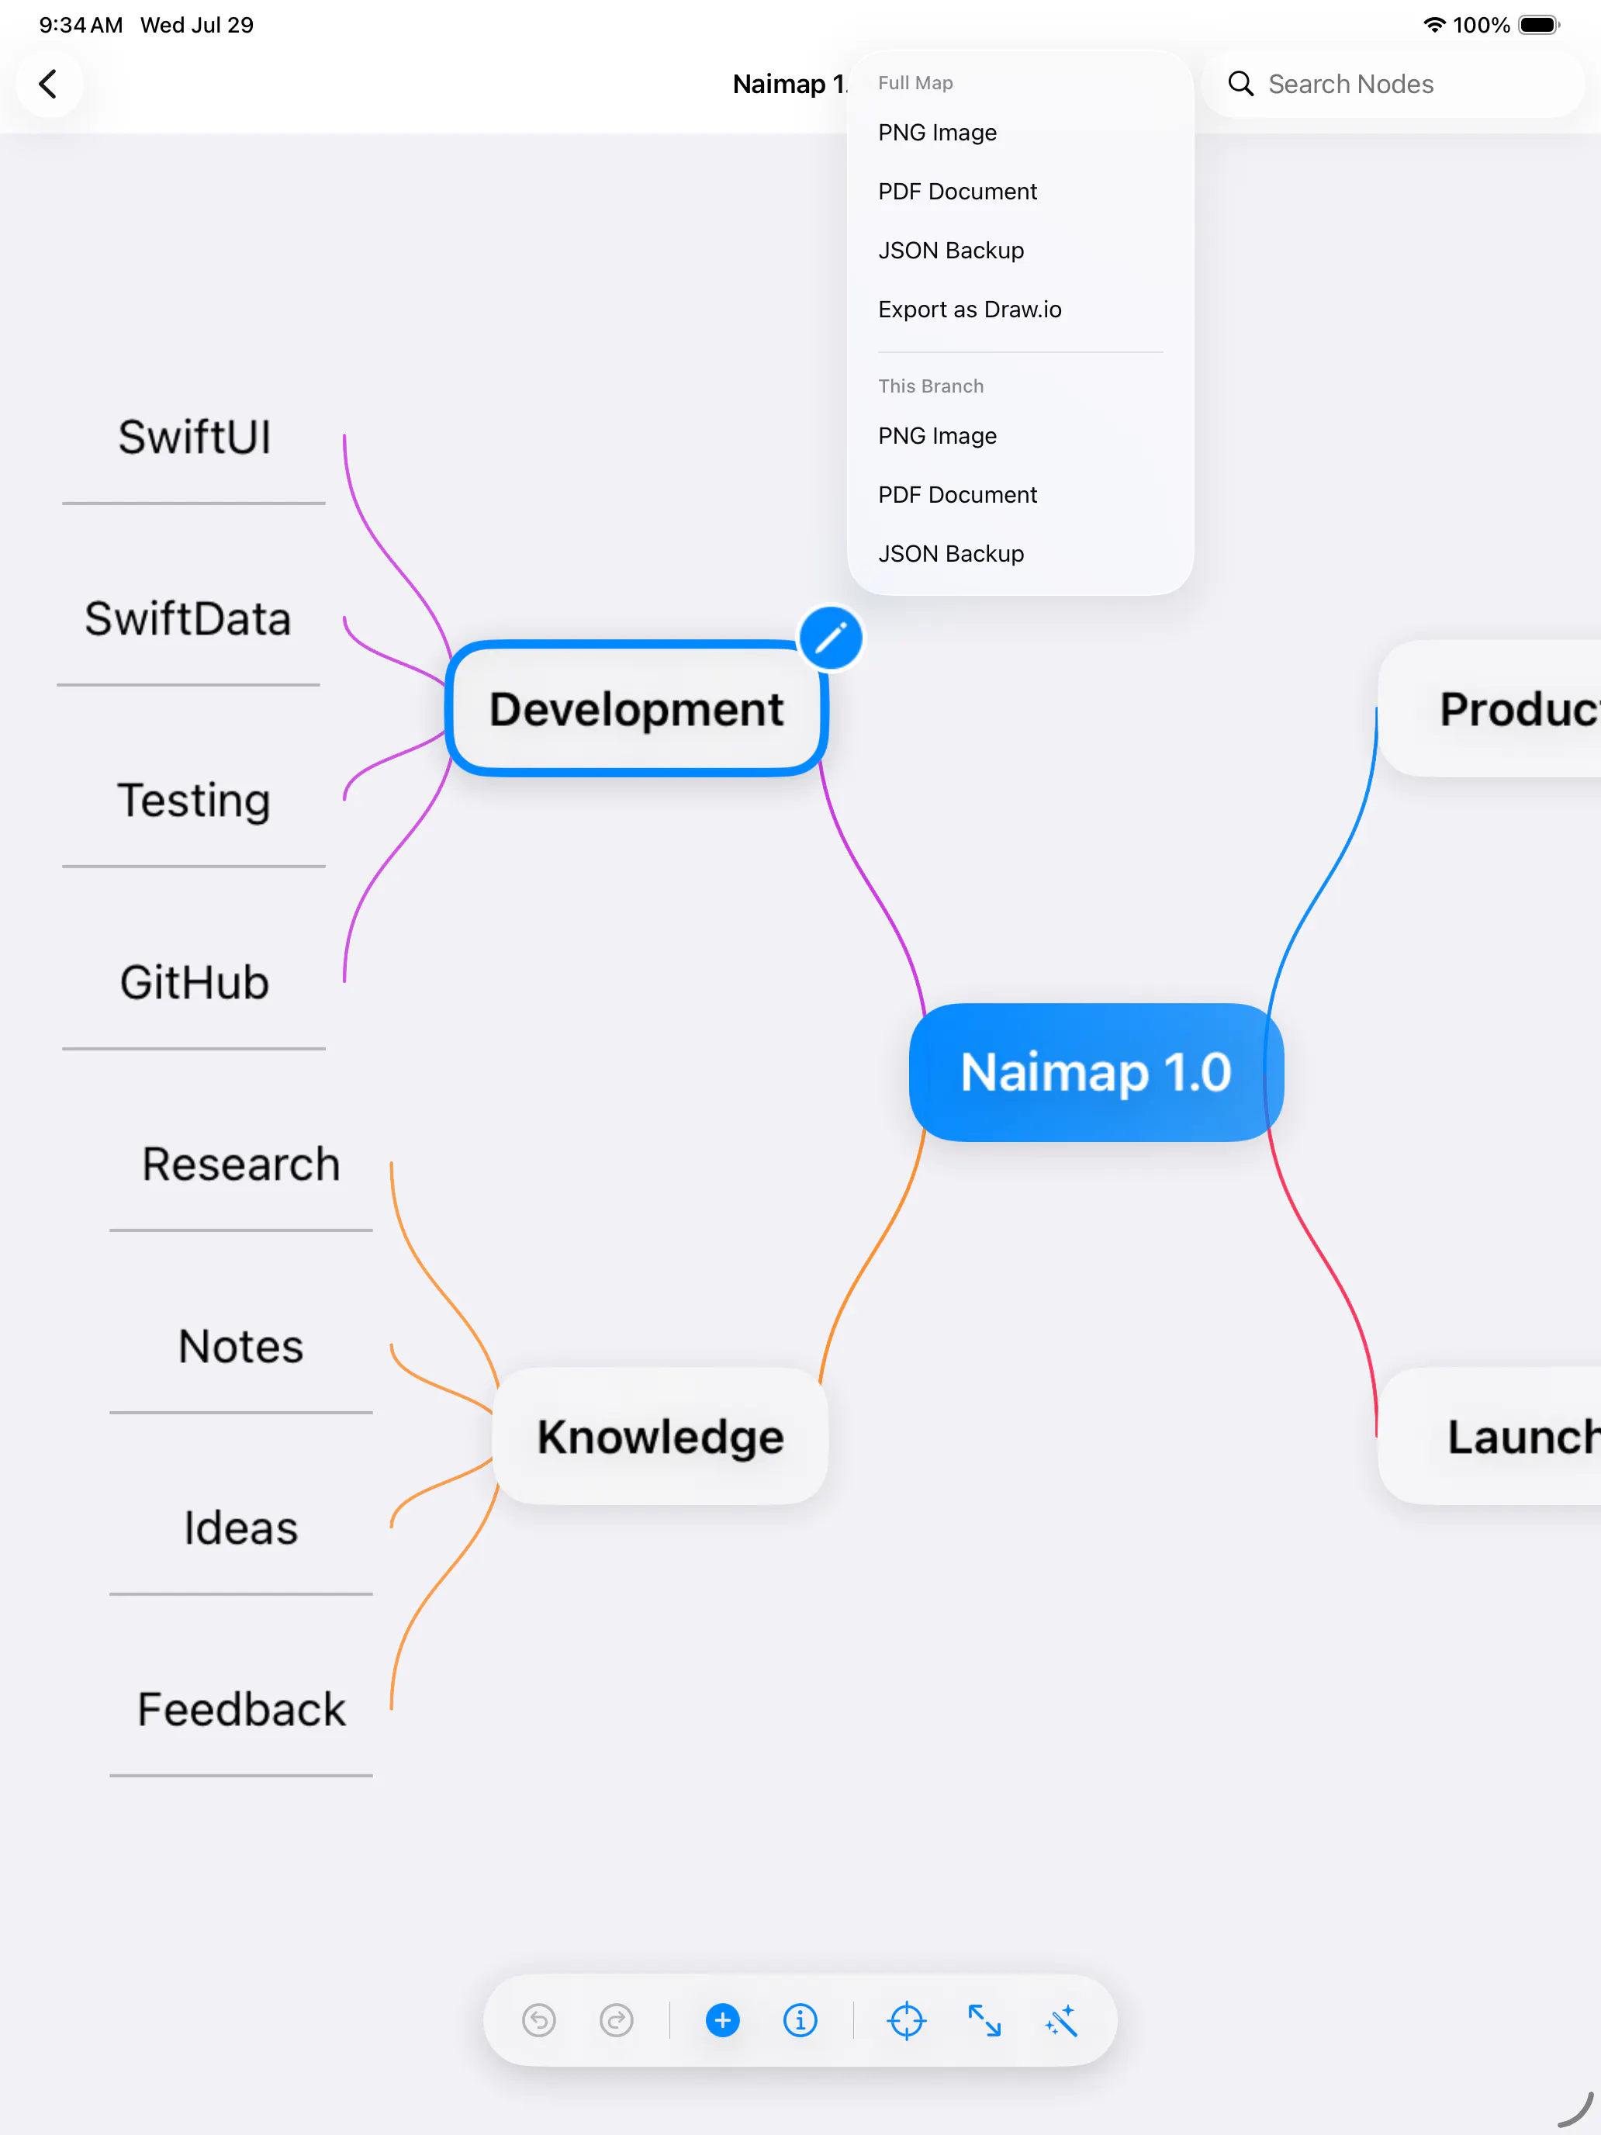Select the GitHub leaf node

(194, 983)
